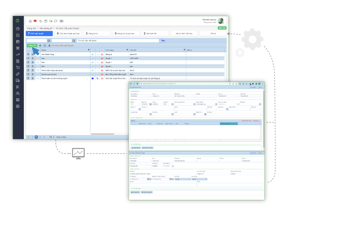Click the green Thêm (F2) add button
Screen dimensions: 360x226
coord(31,45)
